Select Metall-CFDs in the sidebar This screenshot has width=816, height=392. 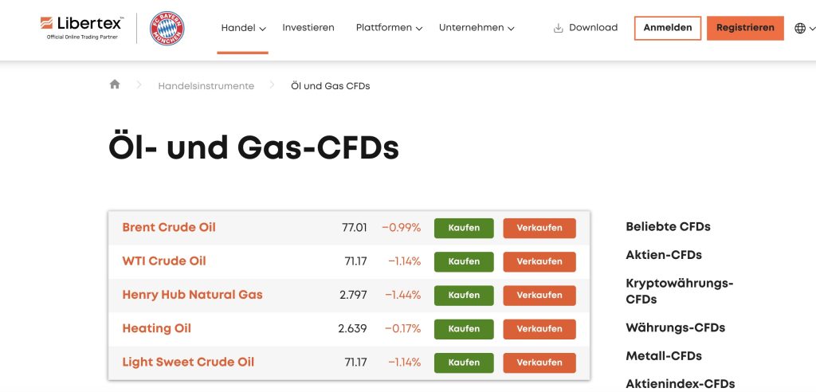(x=664, y=355)
